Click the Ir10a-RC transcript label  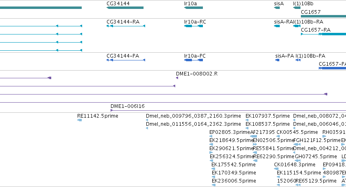tap(195, 22)
